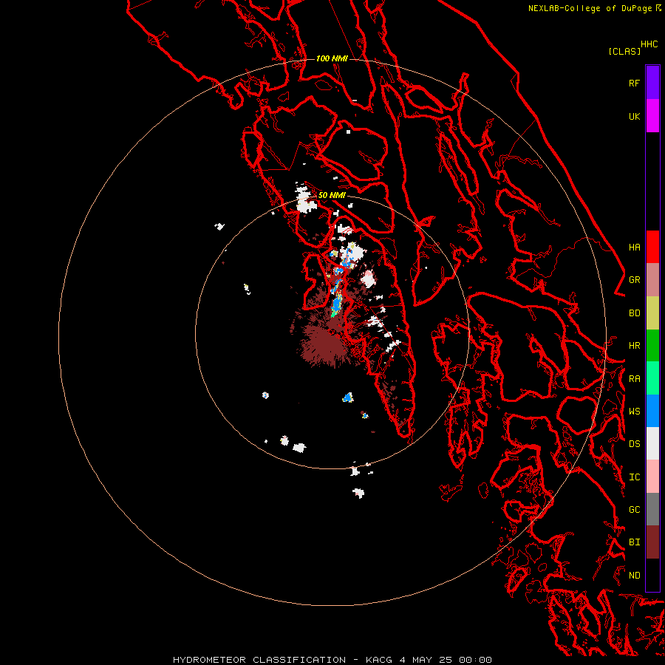This screenshot has width=665, height=665.
Task: Click the 00:00 timestamp in caption
Action: (475, 660)
